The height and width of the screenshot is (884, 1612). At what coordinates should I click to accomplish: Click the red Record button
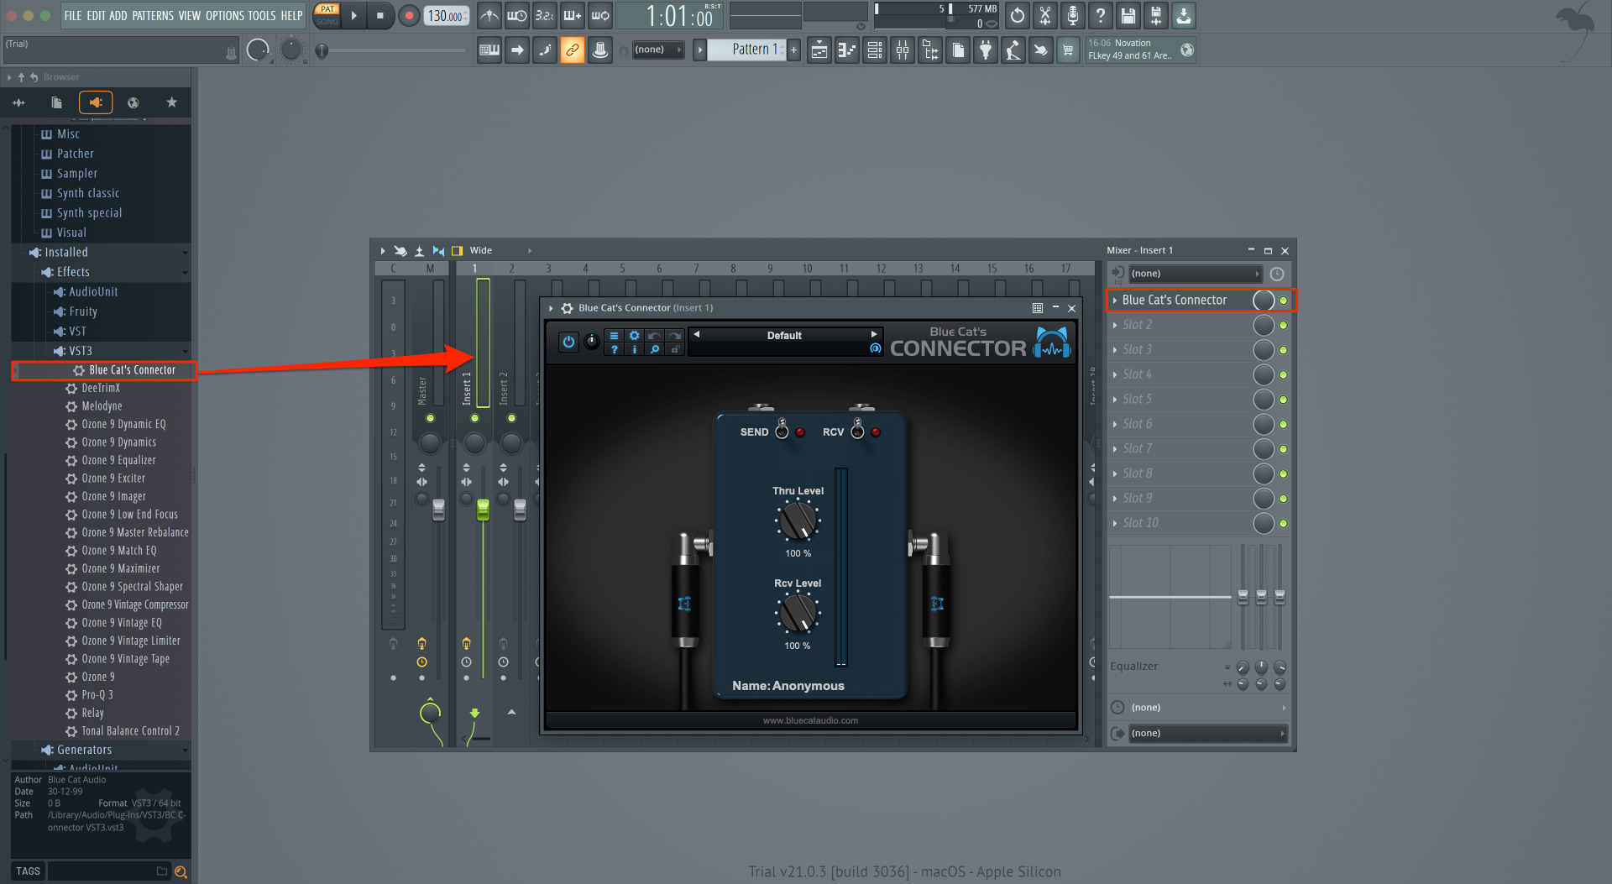[409, 16]
